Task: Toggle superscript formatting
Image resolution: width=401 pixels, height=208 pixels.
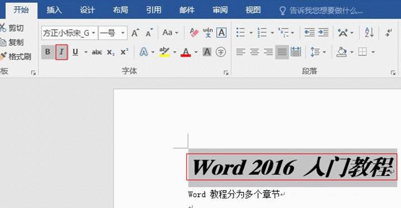Action: pos(124,52)
